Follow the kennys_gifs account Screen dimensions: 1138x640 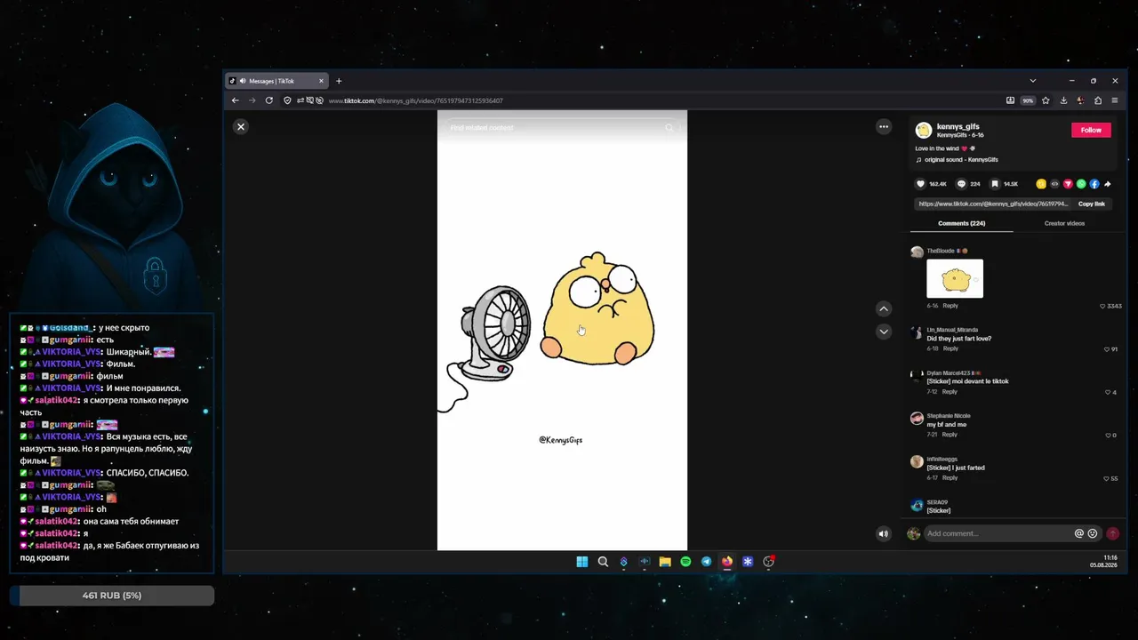pos(1091,130)
